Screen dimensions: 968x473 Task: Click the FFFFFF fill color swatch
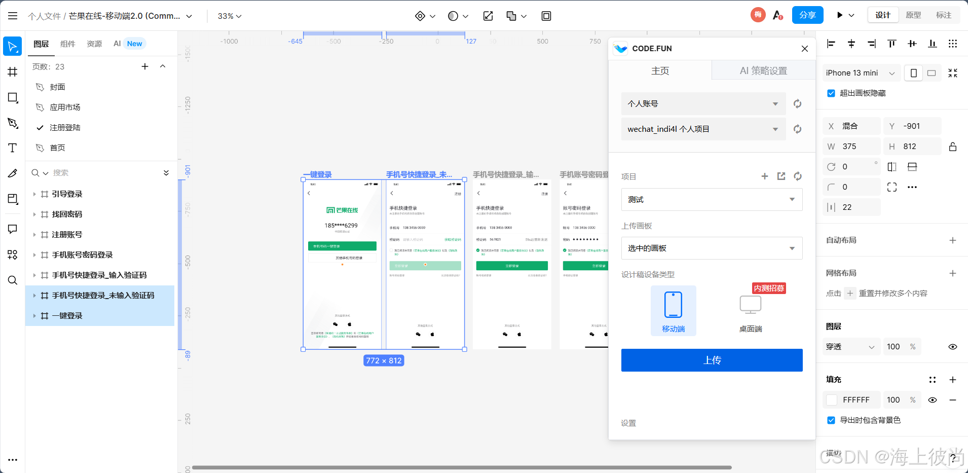[x=831, y=399]
